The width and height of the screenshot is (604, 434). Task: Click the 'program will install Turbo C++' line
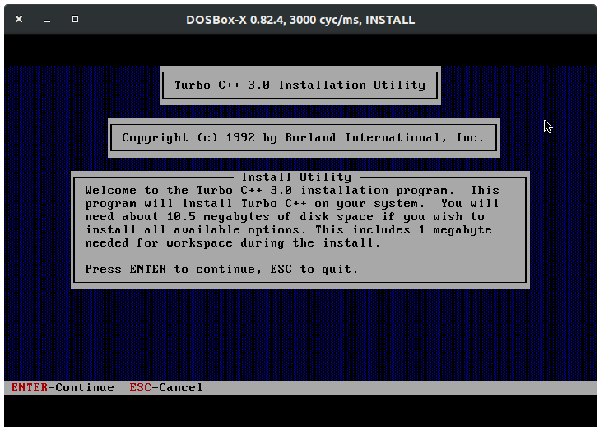click(292, 204)
